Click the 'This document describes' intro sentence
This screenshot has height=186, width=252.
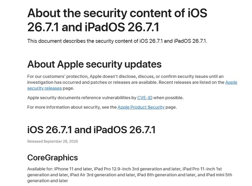tap(117, 41)
